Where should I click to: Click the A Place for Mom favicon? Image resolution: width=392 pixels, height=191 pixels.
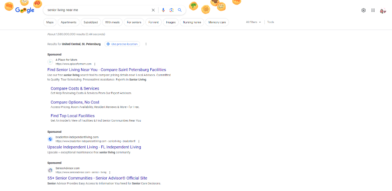coord(50,62)
